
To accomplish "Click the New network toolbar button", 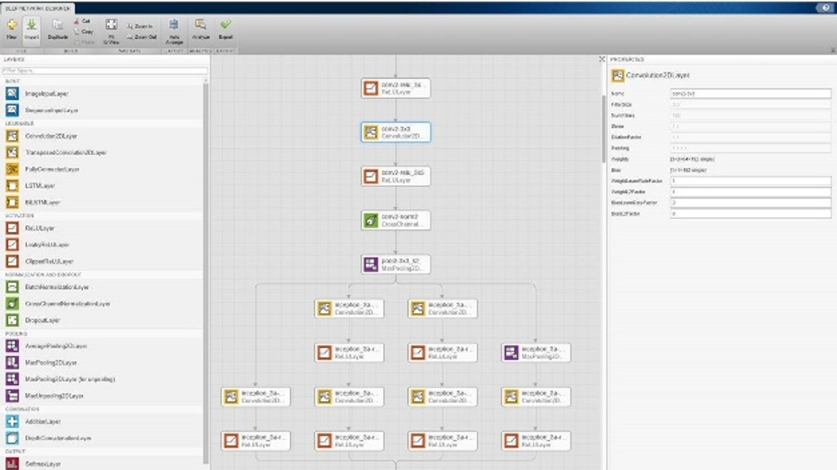I will tap(12, 29).
